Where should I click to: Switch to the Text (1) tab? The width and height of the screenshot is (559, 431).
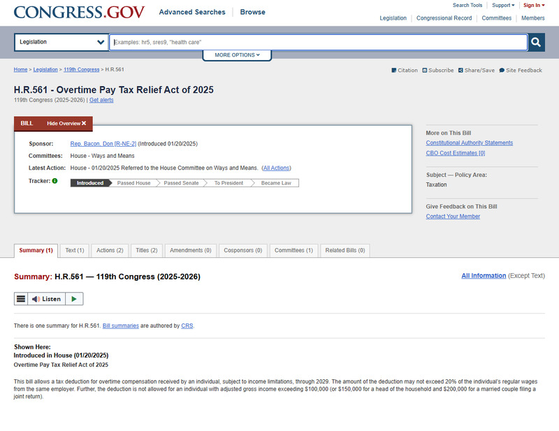[x=75, y=250]
